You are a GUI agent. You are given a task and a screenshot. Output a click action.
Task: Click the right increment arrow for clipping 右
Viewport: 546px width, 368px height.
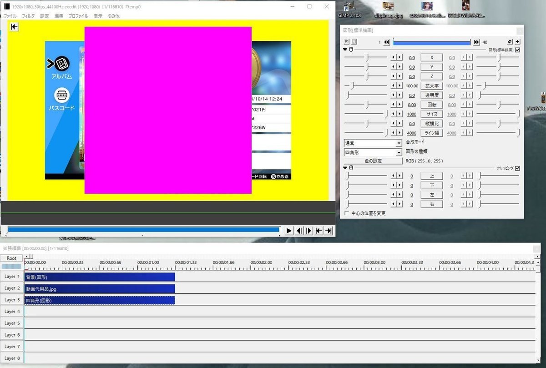click(x=399, y=204)
